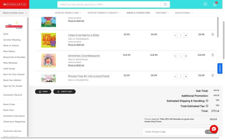The width and height of the screenshot is (225, 139).
Task: Open Book Clubs in sidebar
Action: tap(9, 104)
